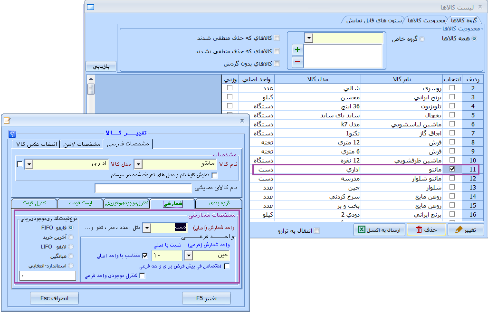488x314 pixels.
Task: Click the تغییر edit button with pencil icon
Action: click(466, 230)
